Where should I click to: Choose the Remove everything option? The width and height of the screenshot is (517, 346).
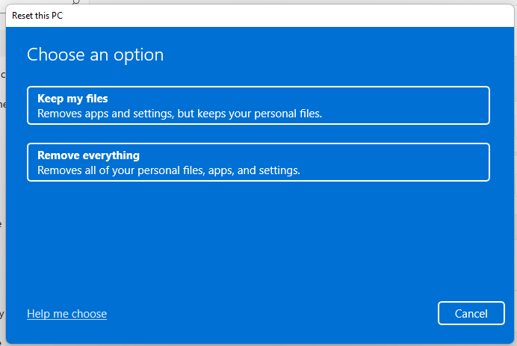pyautogui.click(x=258, y=162)
